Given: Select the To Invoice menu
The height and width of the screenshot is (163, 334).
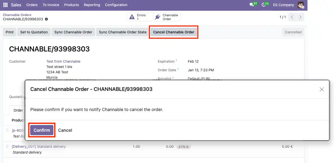Looking at the screenshot, I should 51,5.
